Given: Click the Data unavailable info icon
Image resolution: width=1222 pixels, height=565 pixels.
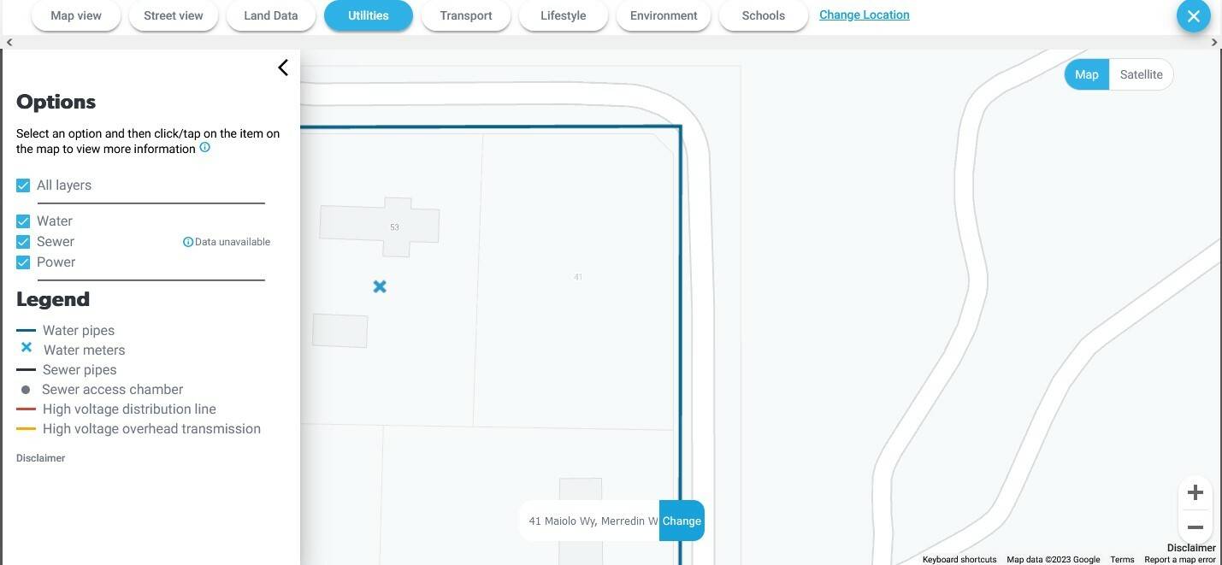Looking at the screenshot, I should click(x=188, y=242).
